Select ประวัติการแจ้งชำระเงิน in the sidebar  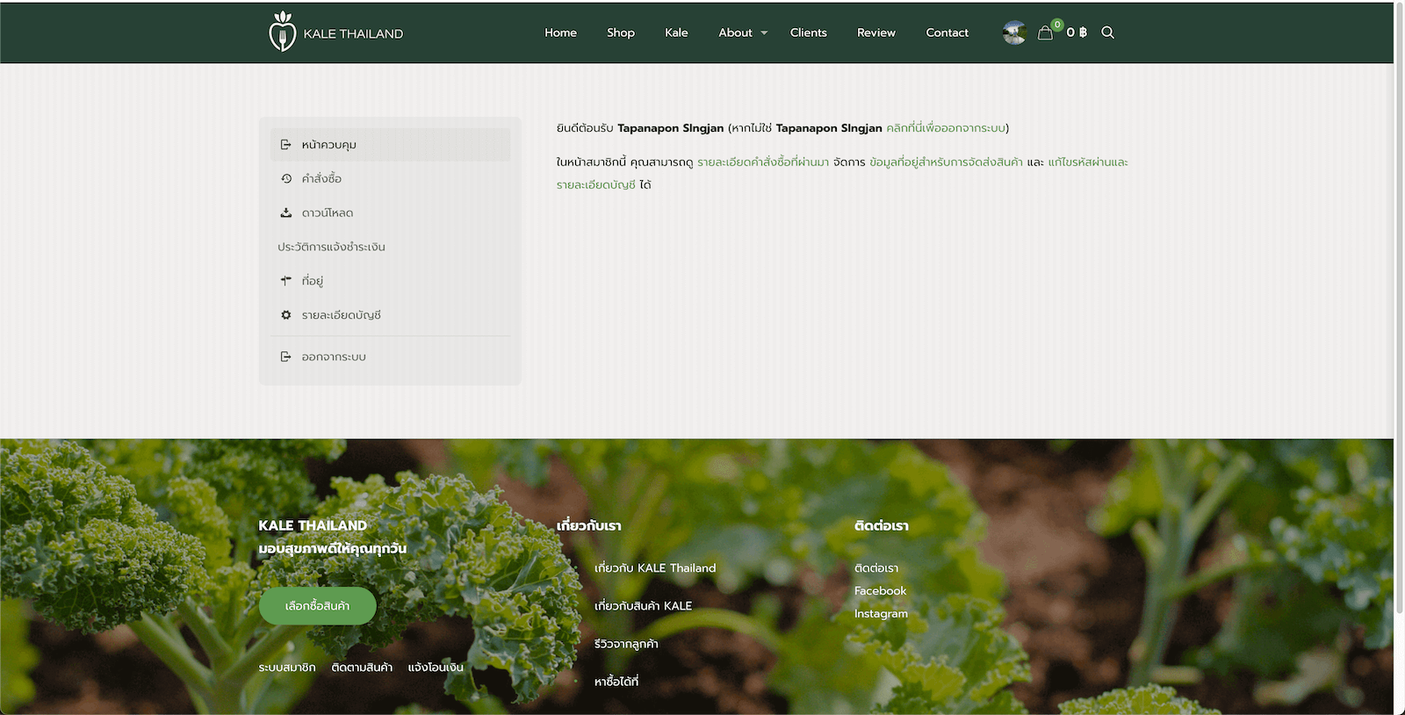(331, 247)
